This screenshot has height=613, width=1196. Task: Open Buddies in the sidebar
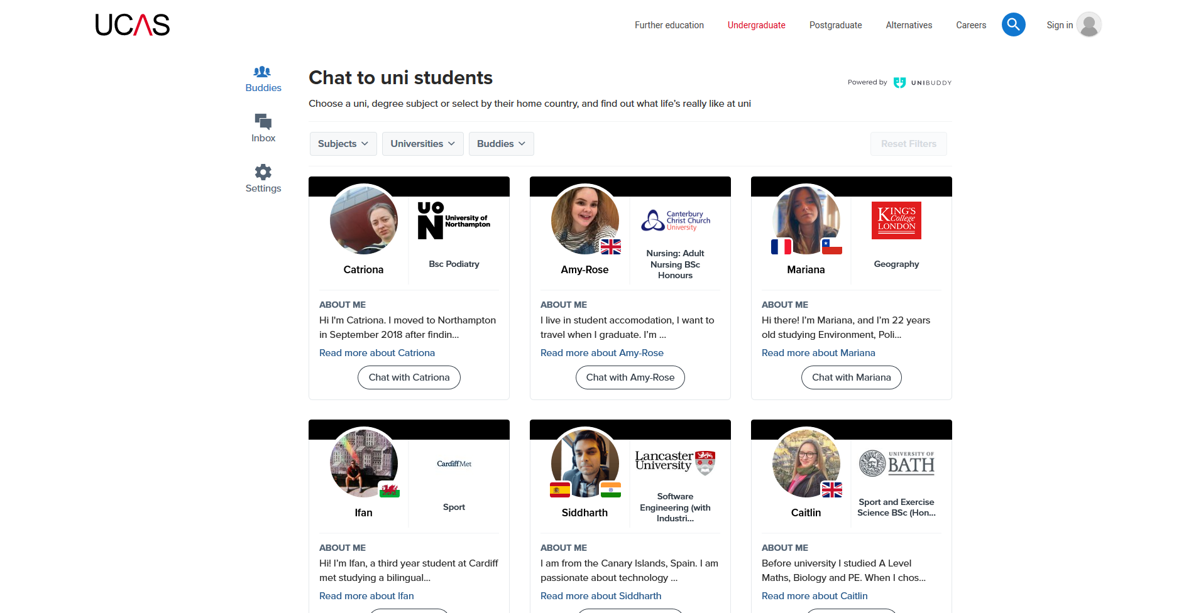pyautogui.click(x=263, y=79)
